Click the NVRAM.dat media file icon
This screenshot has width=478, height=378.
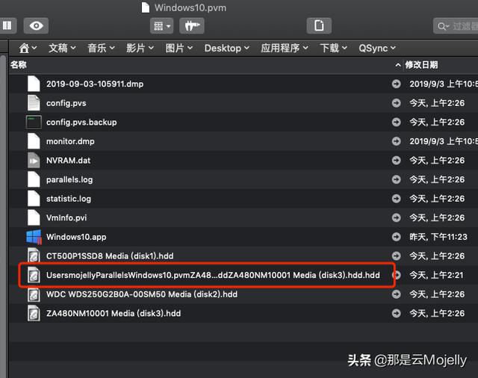[34, 161]
